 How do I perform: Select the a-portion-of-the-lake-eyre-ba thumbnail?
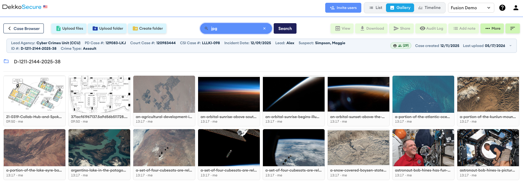(35, 148)
